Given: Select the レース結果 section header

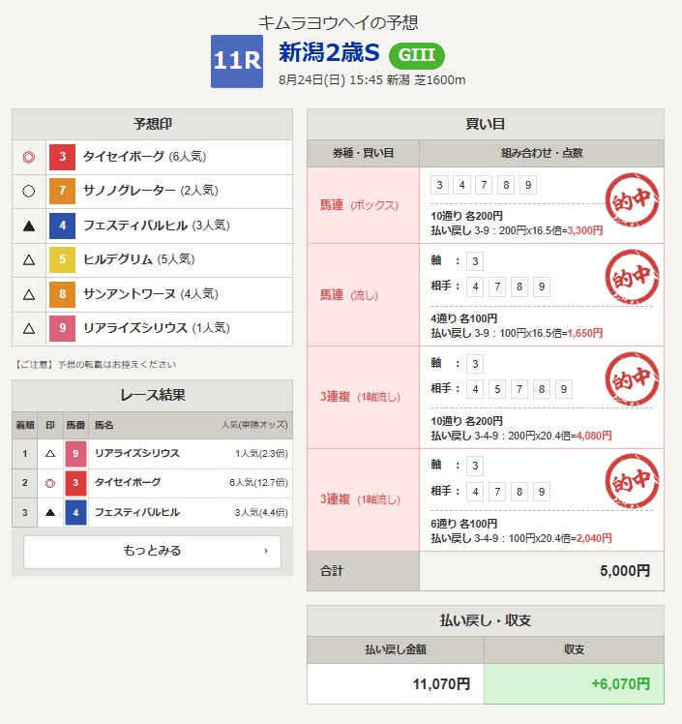Looking at the screenshot, I should (x=152, y=395).
